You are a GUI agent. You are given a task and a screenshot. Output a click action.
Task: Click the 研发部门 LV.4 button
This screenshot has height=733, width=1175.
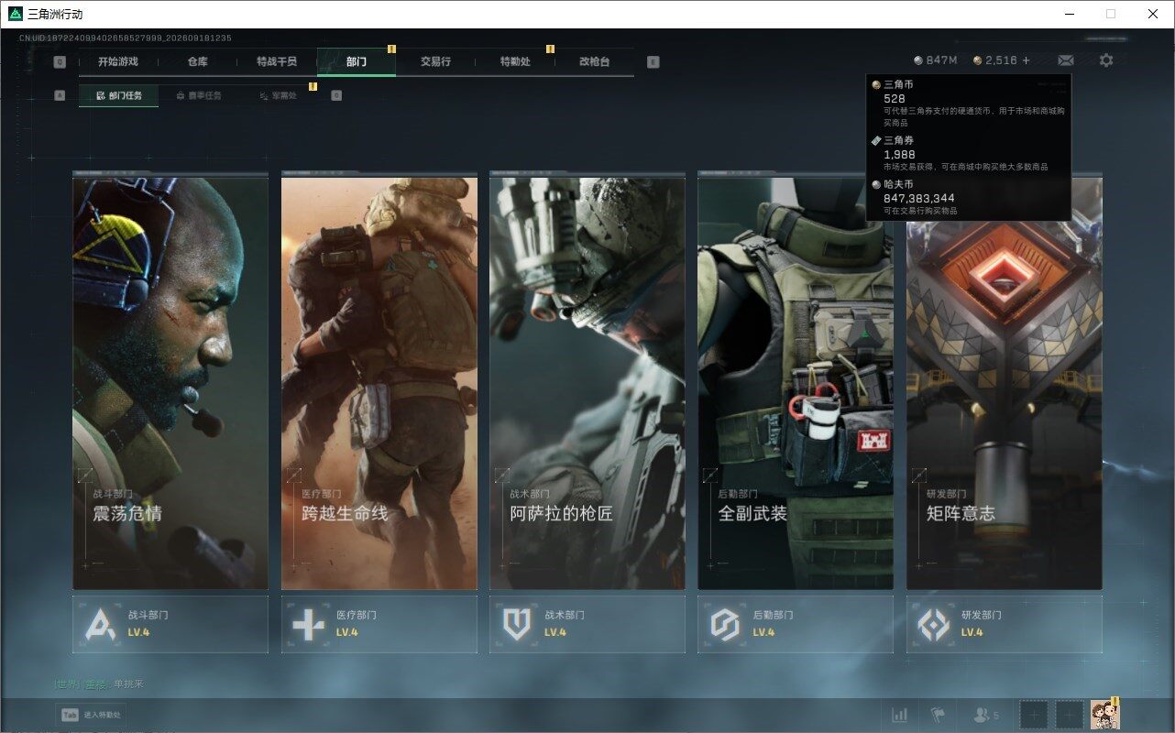coord(1005,624)
